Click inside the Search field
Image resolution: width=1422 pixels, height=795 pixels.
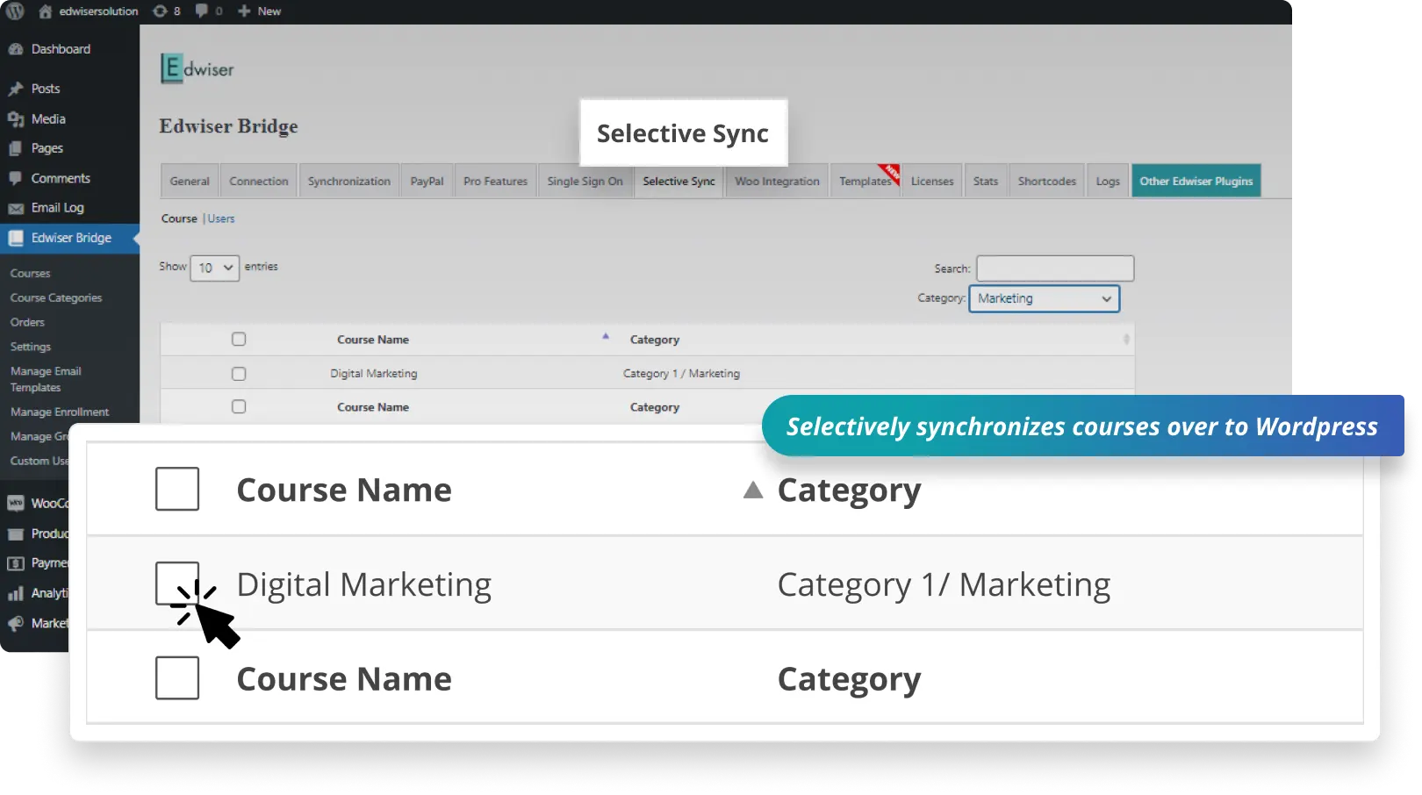[x=1054, y=268]
